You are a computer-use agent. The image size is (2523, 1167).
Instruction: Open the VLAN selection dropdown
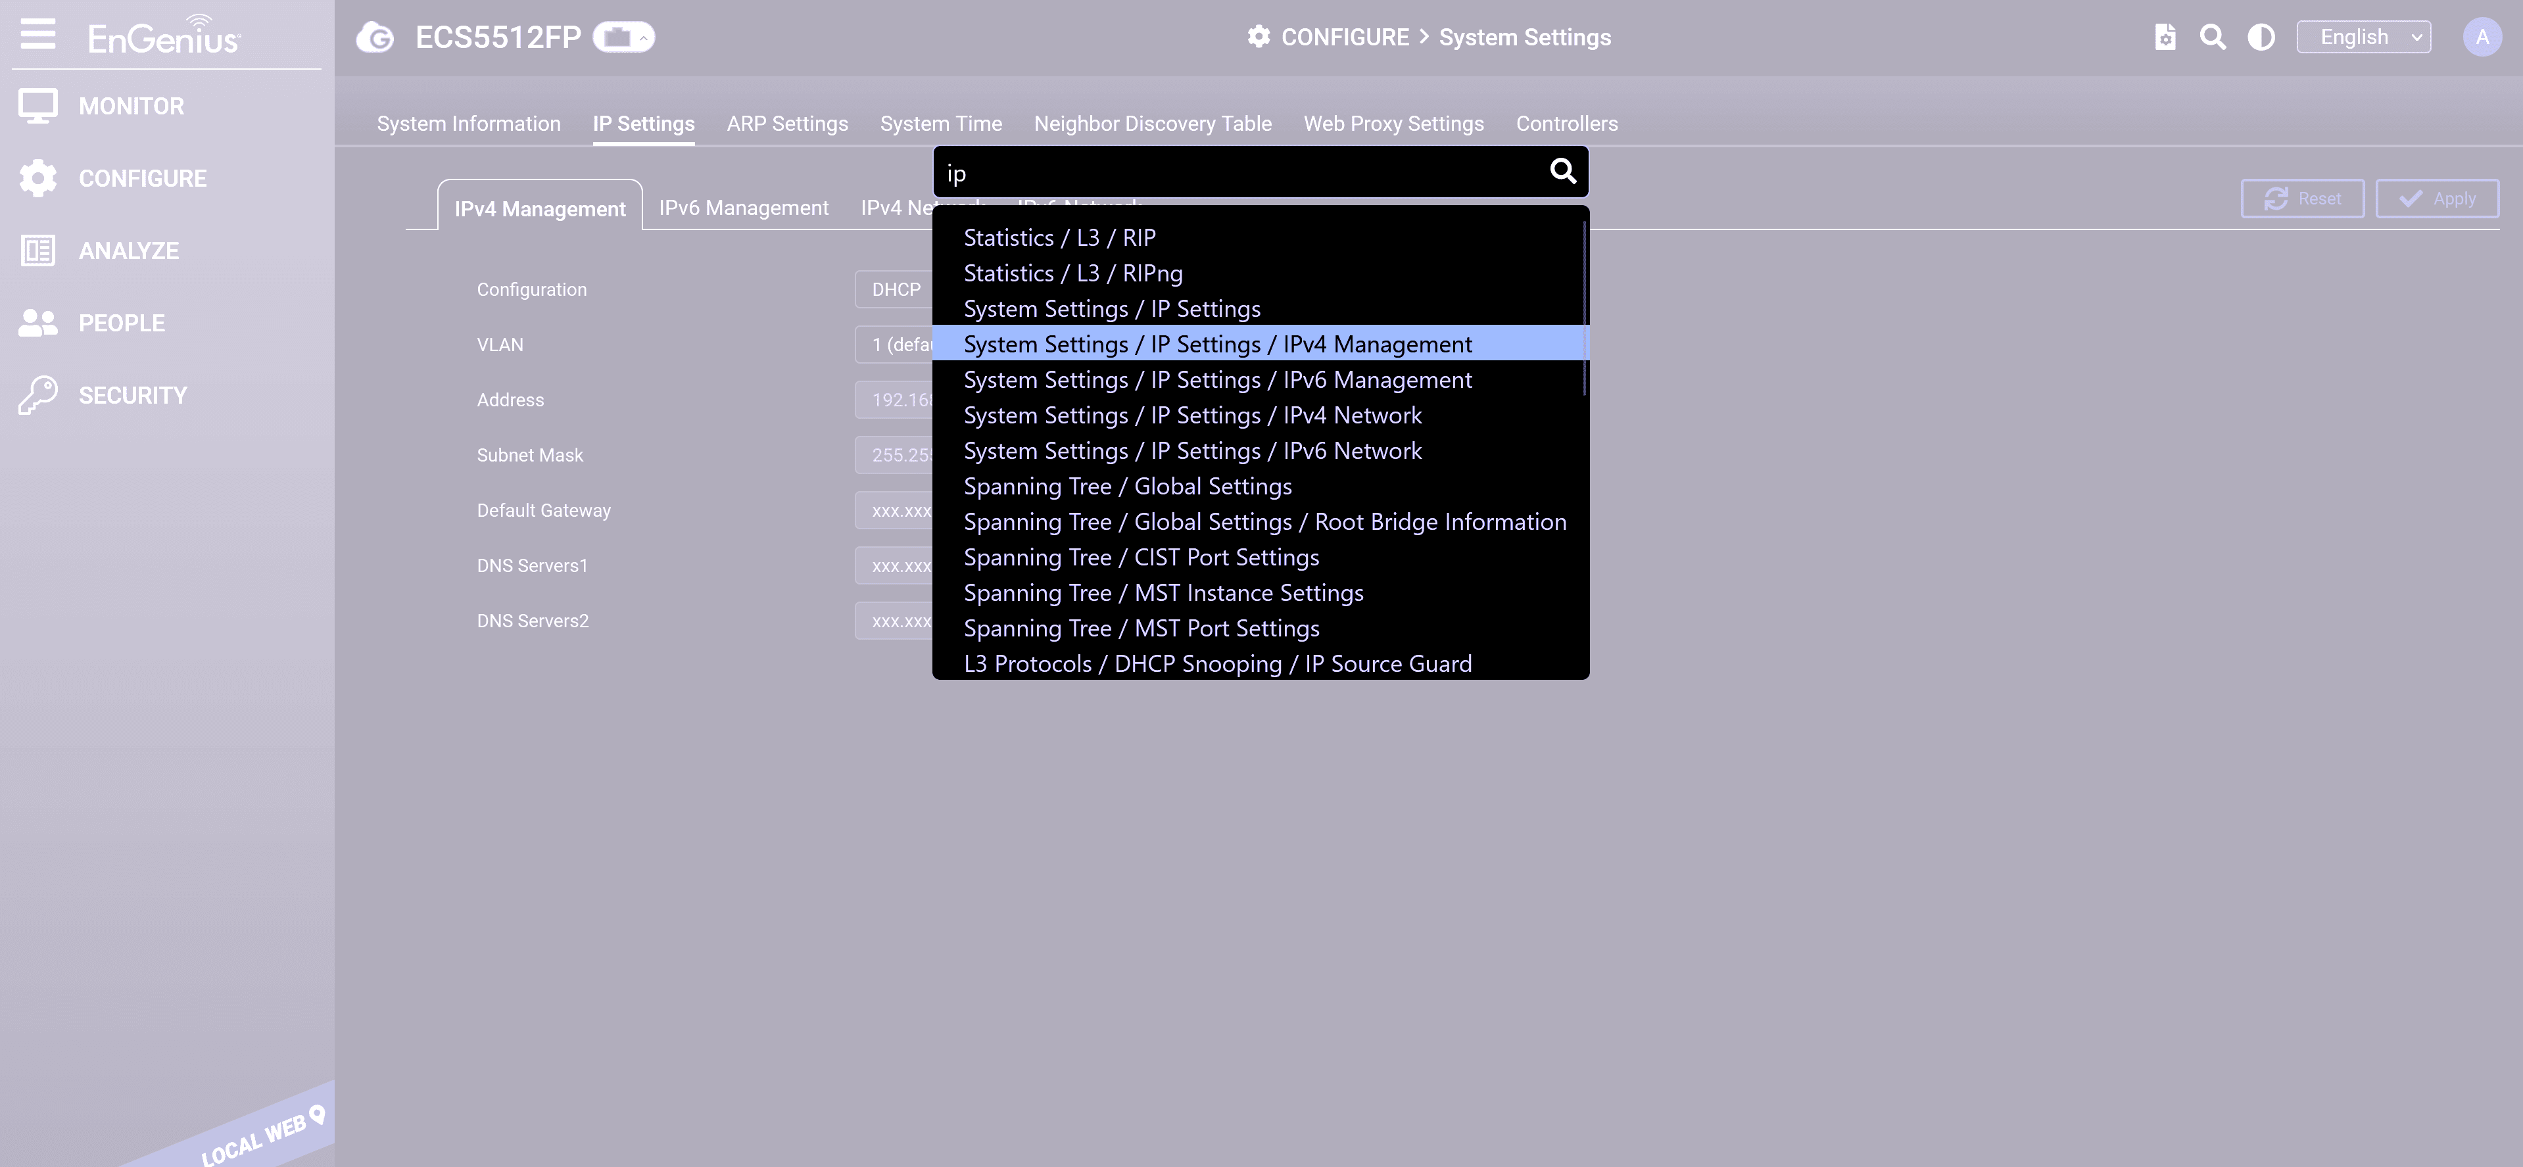click(894, 345)
